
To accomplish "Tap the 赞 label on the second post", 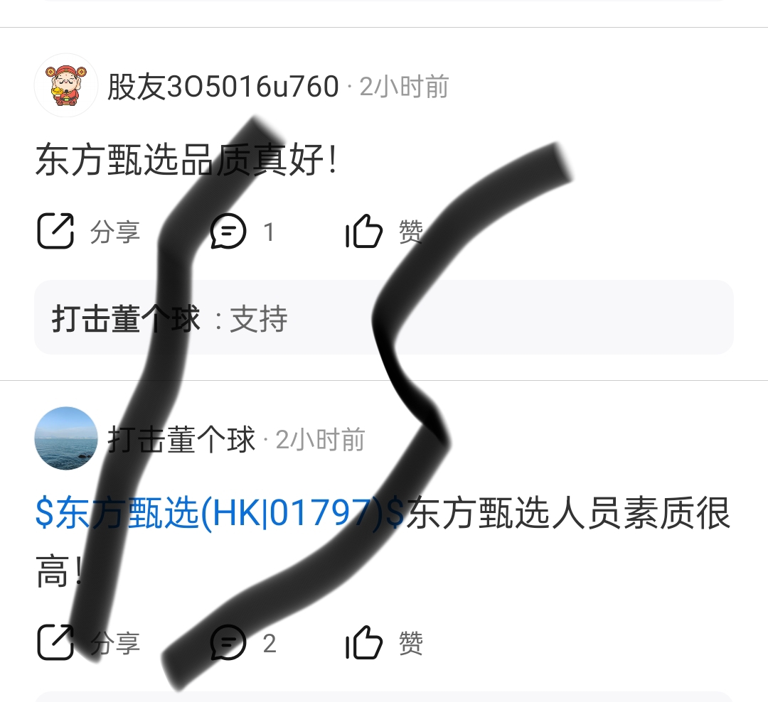I will tap(410, 643).
